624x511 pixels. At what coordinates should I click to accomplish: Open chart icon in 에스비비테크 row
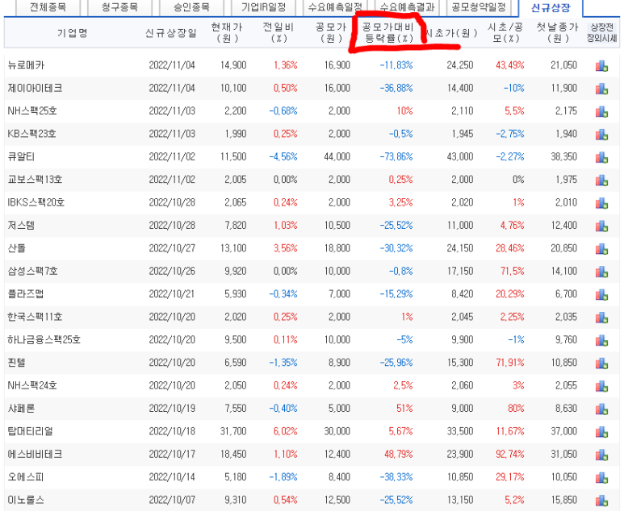click(601, 455)
